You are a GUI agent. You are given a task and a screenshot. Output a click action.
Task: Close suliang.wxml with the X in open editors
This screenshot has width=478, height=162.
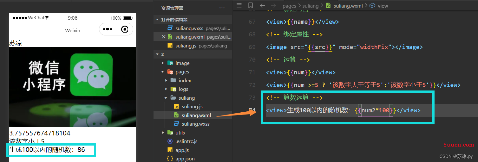point(164,37)
